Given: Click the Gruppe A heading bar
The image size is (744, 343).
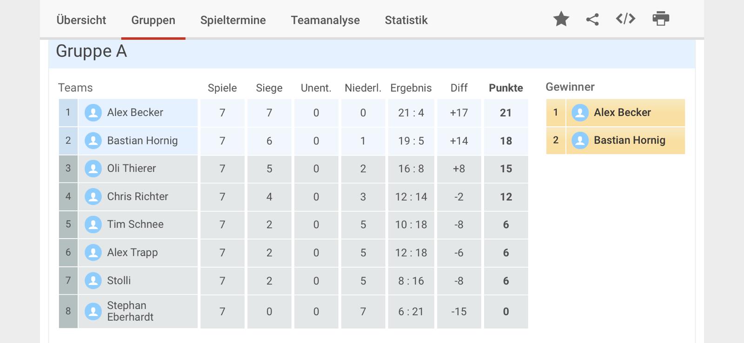Looking at the screenshot, I should 372,52.
